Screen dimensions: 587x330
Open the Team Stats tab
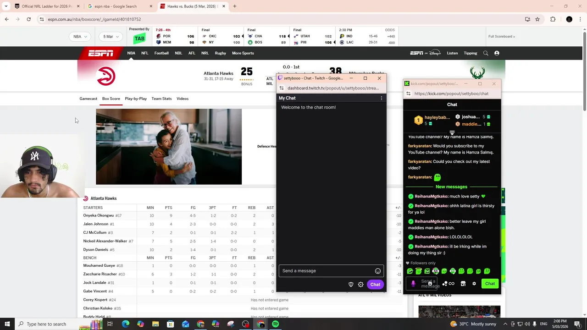point(161,99)
